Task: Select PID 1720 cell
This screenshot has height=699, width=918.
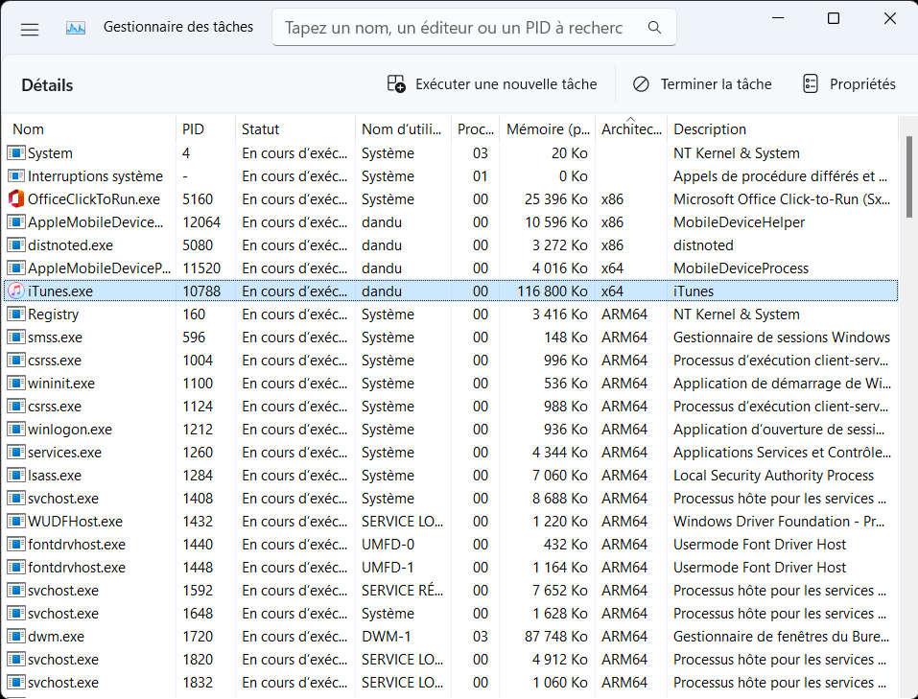Action: 198,637
